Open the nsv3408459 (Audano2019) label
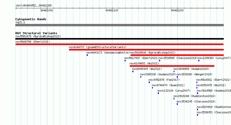Viewport: 231px width, 125px height. pyautogui.click(x=191, y=69)
